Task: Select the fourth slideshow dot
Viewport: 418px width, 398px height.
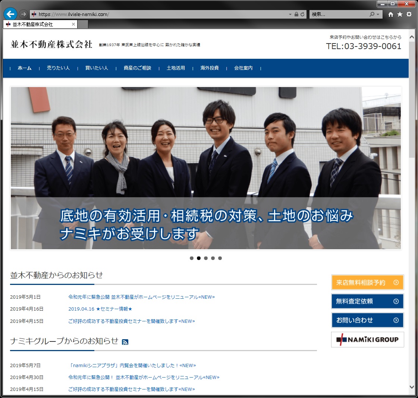Action: tap(213, 258)
